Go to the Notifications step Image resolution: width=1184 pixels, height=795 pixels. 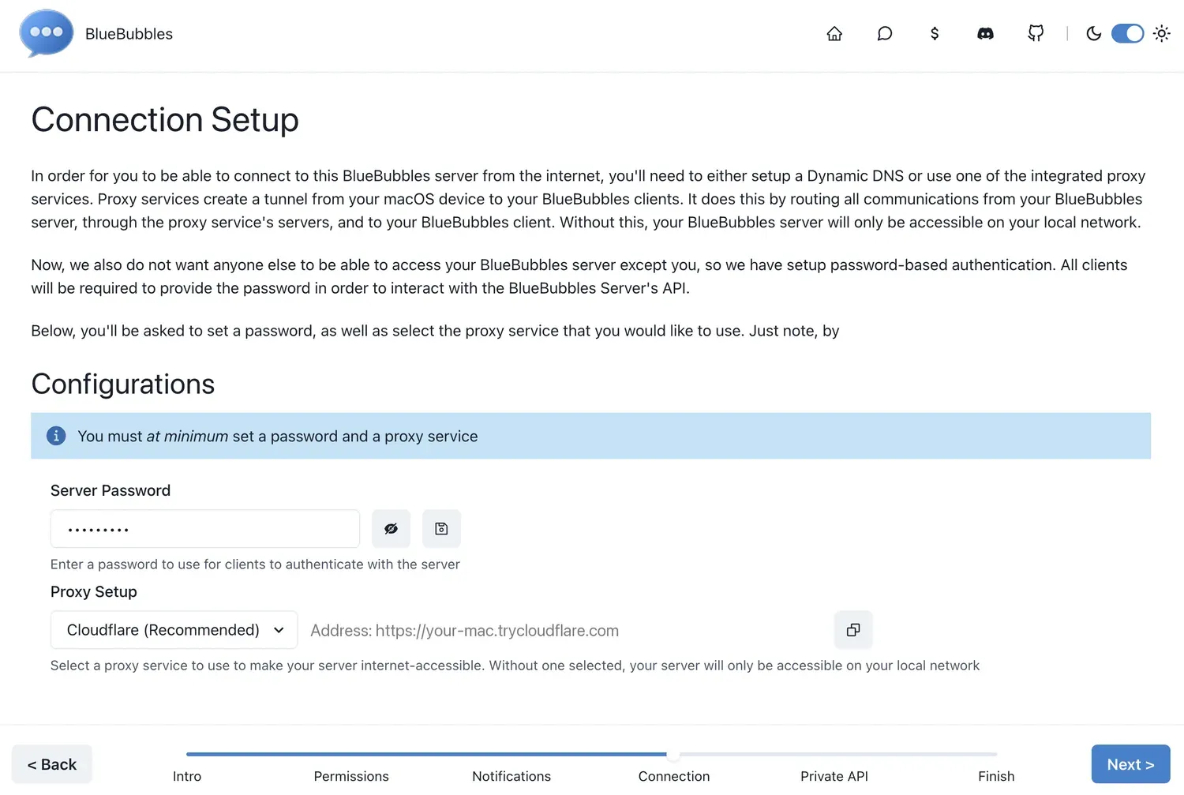click(x=511, y=776)
